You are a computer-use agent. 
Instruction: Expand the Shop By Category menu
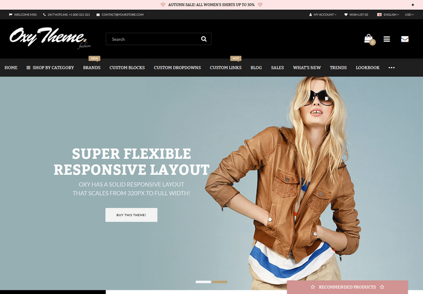[50, 68]
